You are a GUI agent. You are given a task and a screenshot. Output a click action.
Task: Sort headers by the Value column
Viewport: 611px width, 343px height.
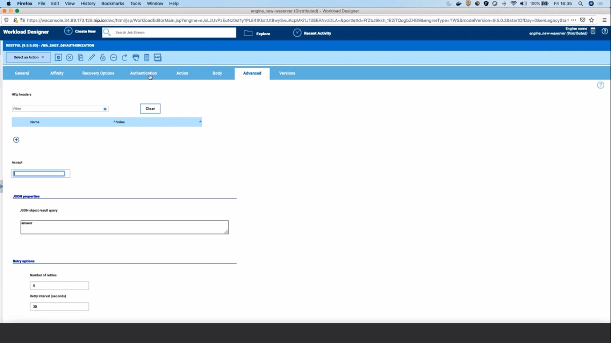click(120, 122)
